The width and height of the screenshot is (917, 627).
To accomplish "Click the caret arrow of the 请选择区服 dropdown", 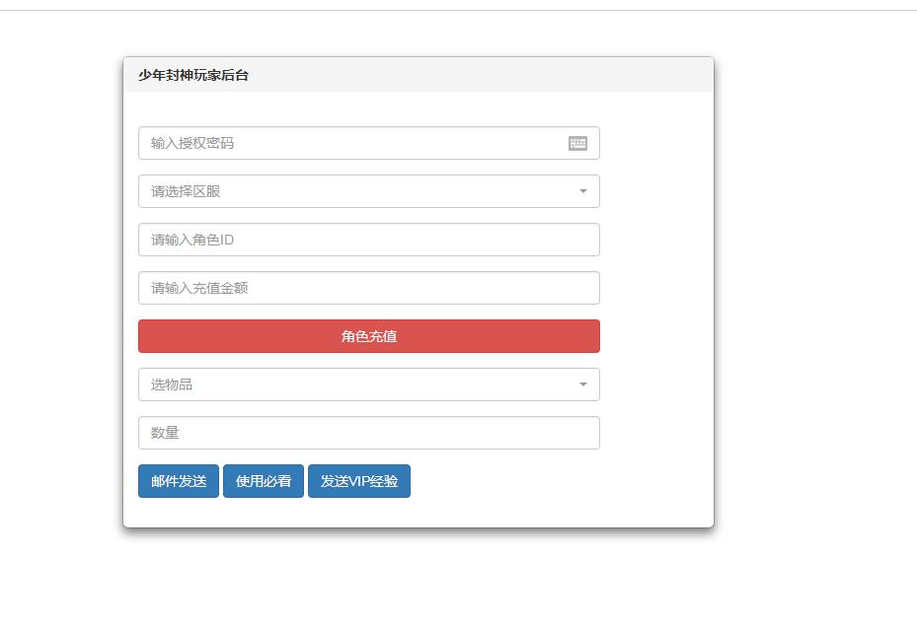I will pos(582,191).
